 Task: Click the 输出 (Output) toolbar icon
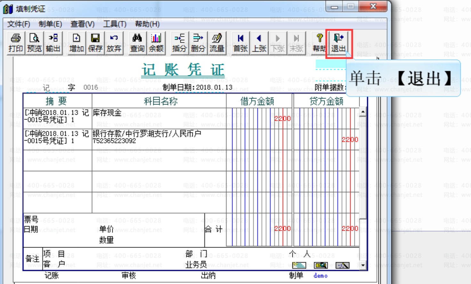point(53,43)
